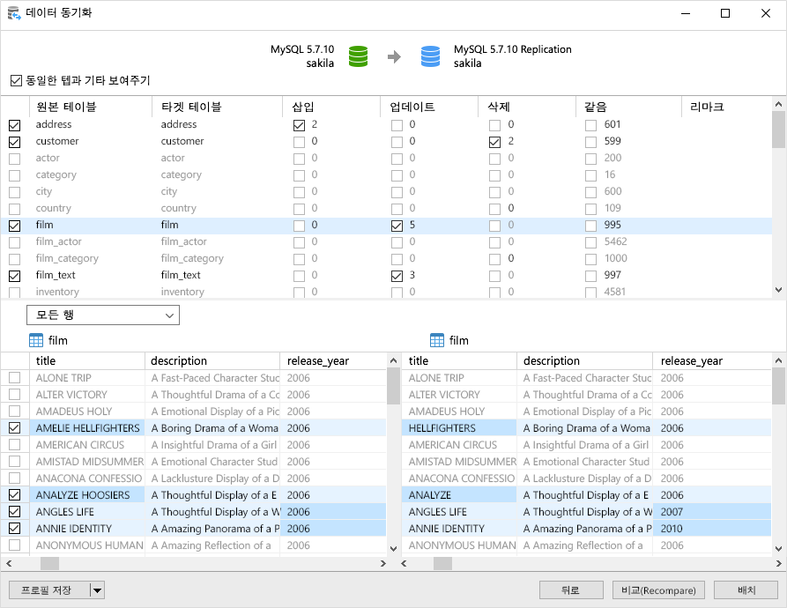Screen dimensions: 787x608
Task: Uncheck the address source table row checkbox
Action: [15, 124]
